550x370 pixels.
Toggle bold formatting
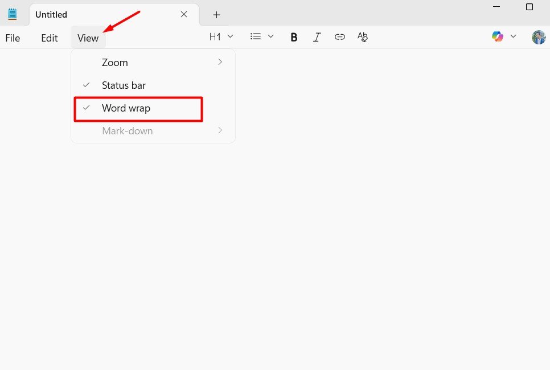[x=294, y=37]
